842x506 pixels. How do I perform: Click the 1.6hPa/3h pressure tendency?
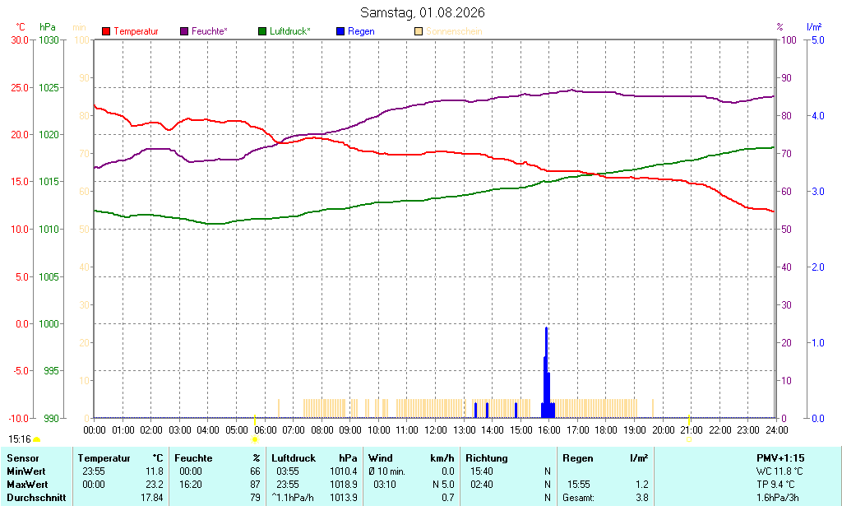coord(778,498)
